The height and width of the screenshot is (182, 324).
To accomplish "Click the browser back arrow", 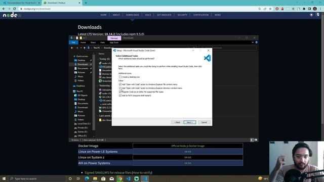I will 4,9.
